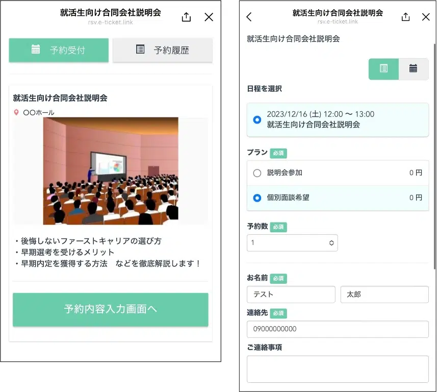This screenshot has height=392, width=438.
Task: Click the last name field containing テスト
Action: pyautogui.click(x=291, y=295)
